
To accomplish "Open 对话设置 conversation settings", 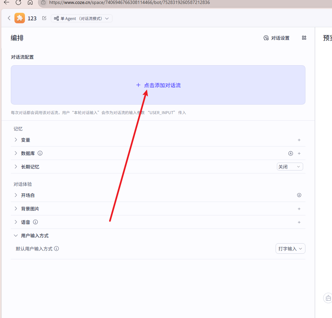I will pos(277,38).
